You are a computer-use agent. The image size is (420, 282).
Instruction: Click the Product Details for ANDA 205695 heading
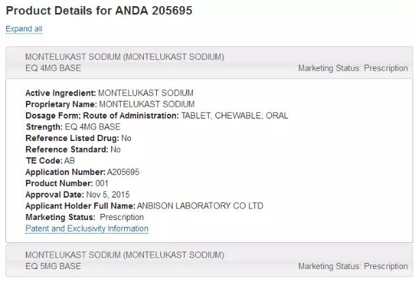[x=99, y=11]
